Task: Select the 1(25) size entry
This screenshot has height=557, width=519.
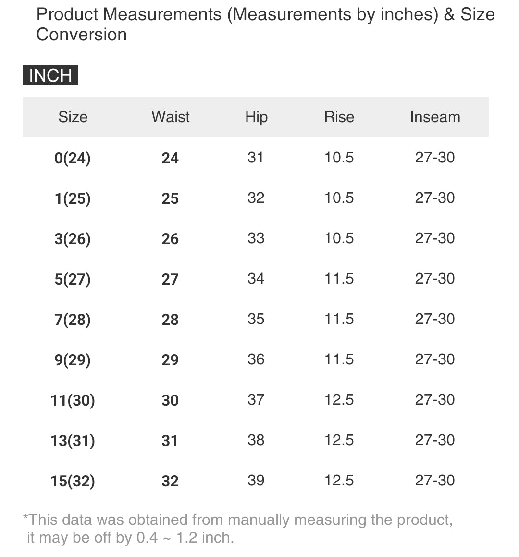Action: click(x=73, y=198)
